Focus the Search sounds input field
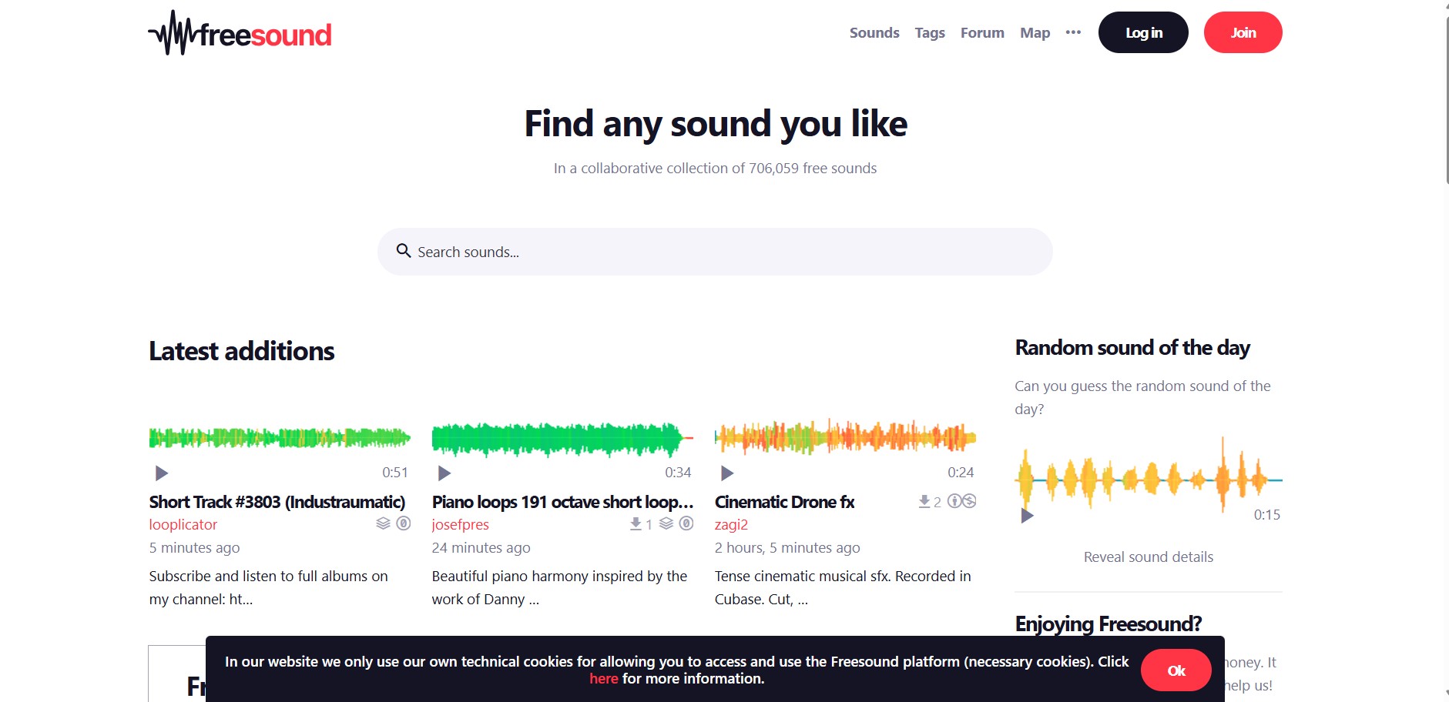Screen dimensions: 1449x702 point(724,252)
